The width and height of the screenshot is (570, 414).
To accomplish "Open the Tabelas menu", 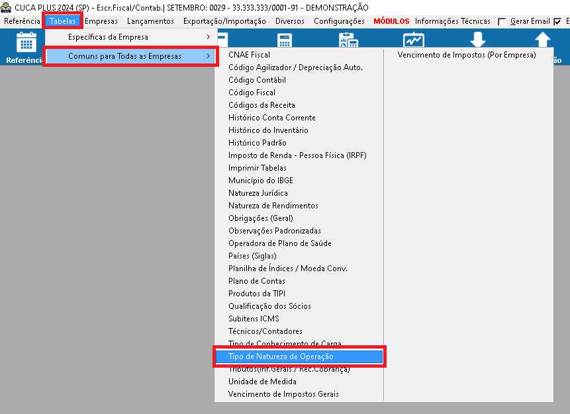I will coord(62,21).
